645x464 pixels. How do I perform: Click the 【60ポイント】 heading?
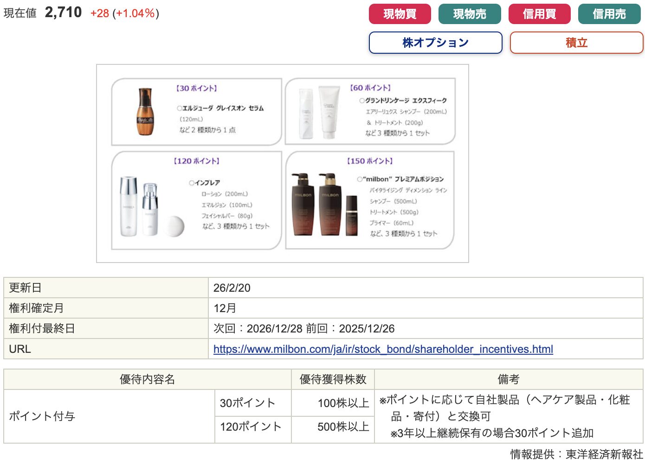370,88
